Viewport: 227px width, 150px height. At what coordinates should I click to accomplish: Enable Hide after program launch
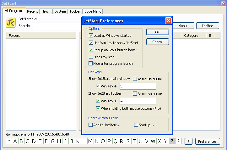[x=90, y=64]
